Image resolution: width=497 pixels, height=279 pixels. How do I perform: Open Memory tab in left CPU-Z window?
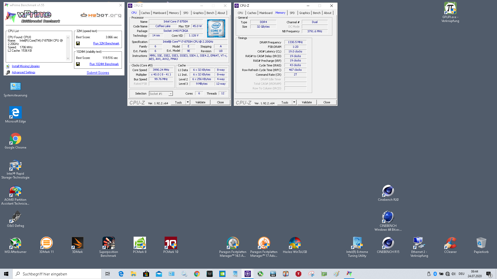pos(174,13)
